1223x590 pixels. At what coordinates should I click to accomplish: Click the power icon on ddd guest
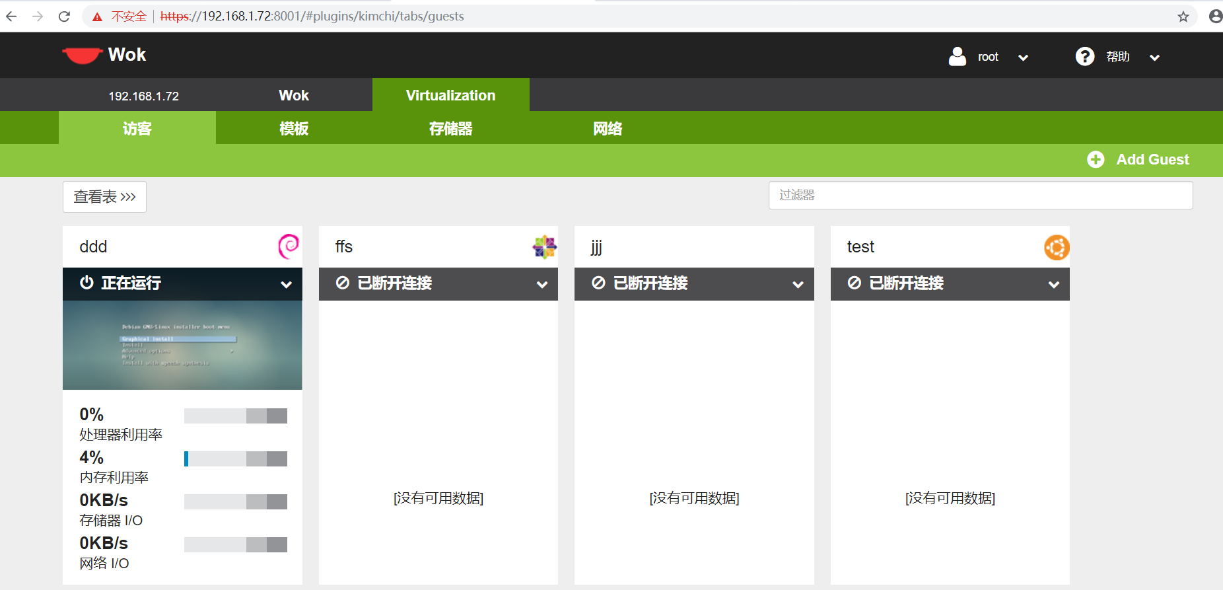(x=87, y=283)
